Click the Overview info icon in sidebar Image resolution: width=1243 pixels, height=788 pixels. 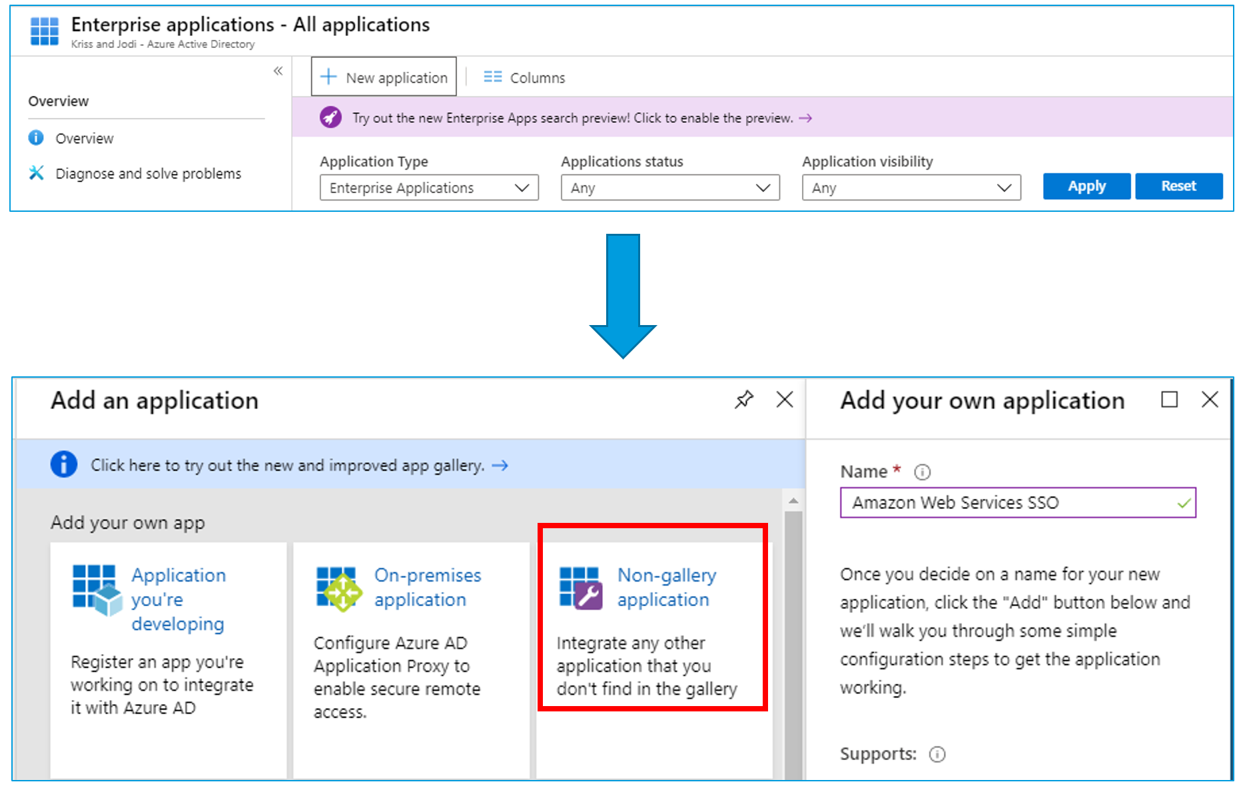tap(36, 138)
